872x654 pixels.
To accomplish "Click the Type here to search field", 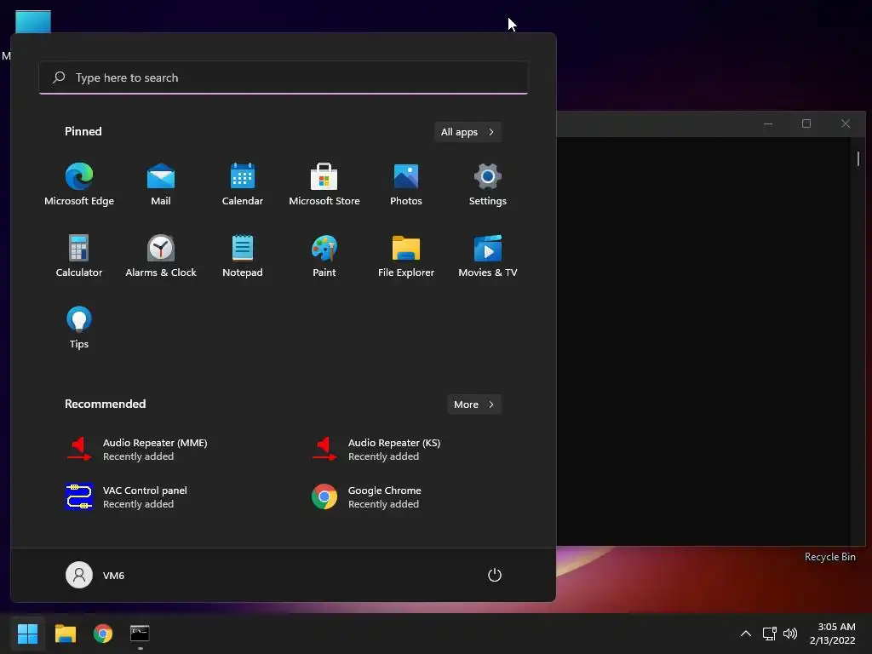I will 284,77.
